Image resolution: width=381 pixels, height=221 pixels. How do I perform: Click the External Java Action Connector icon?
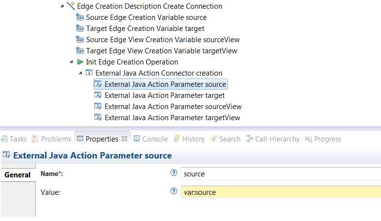pos(89,72)
